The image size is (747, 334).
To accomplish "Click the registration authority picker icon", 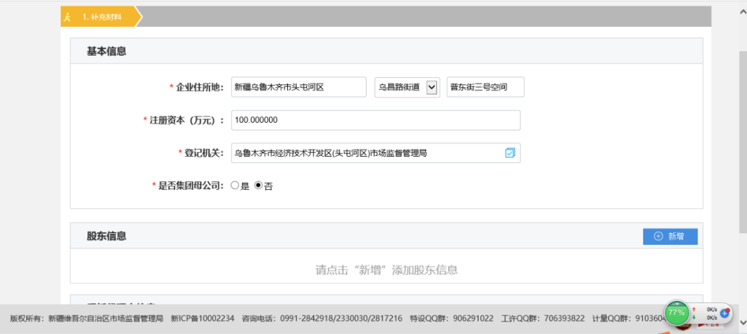I will pos(510,153).
